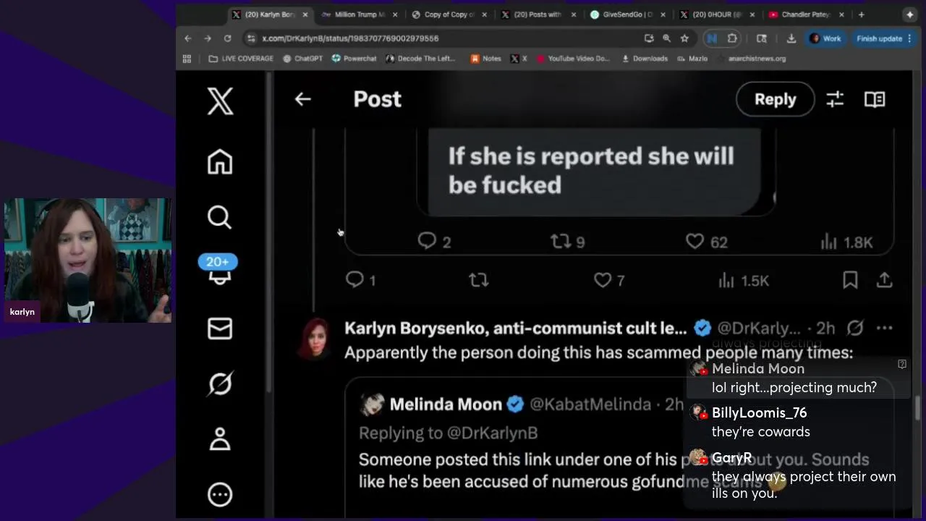Open the Mazlo bookmark

693,59
